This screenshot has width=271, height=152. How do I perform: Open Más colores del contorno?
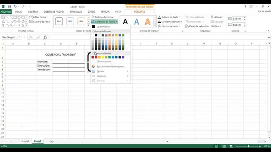[x=111, y=66]
